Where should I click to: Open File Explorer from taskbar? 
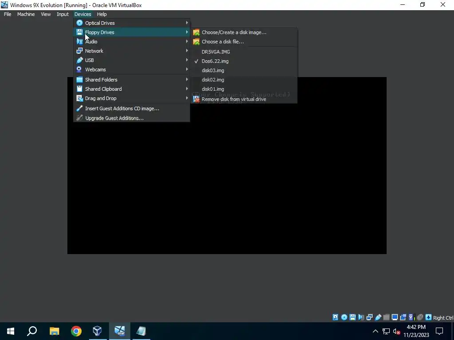click(54, 331)
